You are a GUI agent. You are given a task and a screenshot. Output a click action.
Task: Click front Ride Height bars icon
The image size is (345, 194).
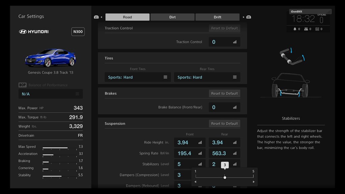click(x=200, y=142)
